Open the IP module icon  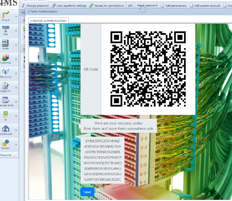6,114
